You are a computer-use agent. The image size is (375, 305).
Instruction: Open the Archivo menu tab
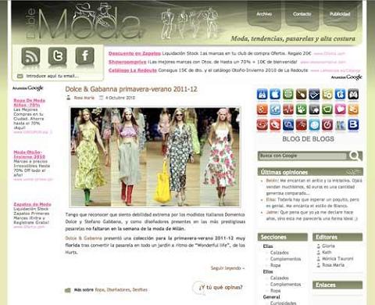click(x=264, y=14)
